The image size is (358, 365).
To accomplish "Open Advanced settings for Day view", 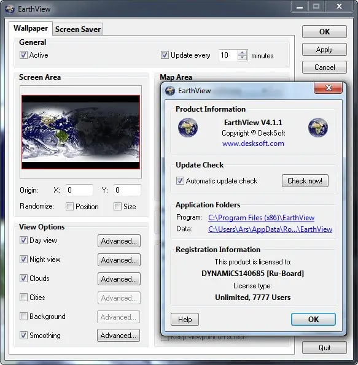I will (x=119, y=240).
